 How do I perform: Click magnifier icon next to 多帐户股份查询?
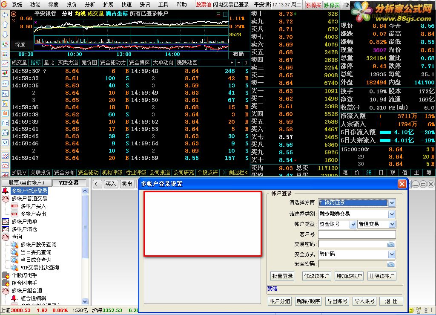tap(14, 245)
